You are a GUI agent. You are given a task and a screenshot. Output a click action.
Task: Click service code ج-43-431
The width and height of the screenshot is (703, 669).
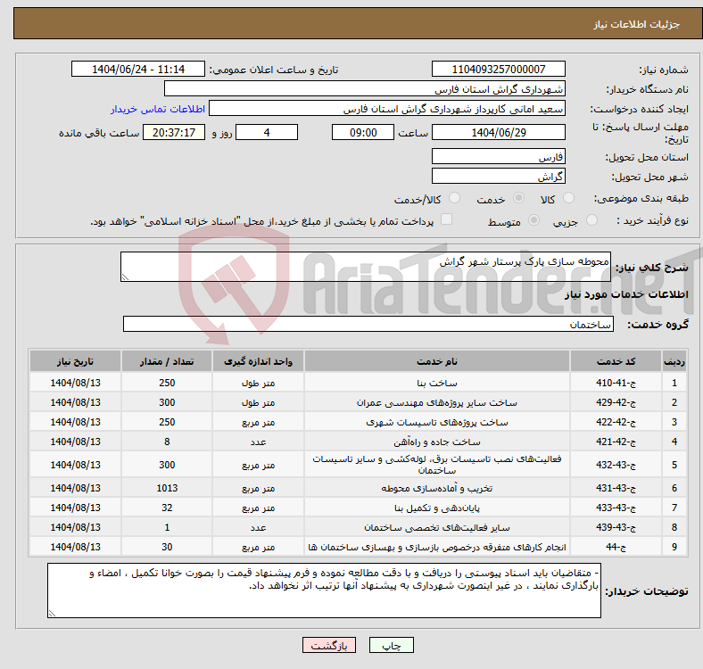point(616,488)
